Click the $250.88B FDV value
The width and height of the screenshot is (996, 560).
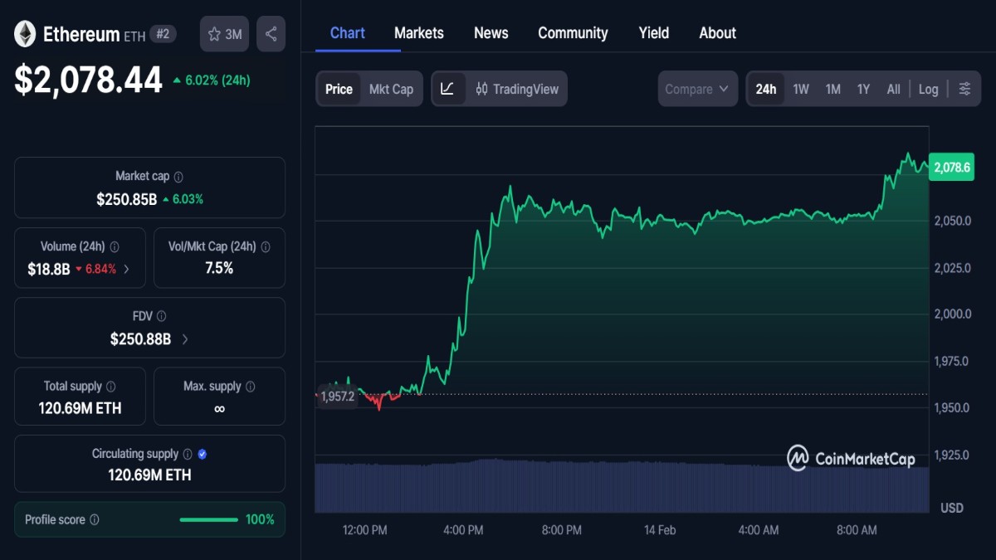(140, 338)
